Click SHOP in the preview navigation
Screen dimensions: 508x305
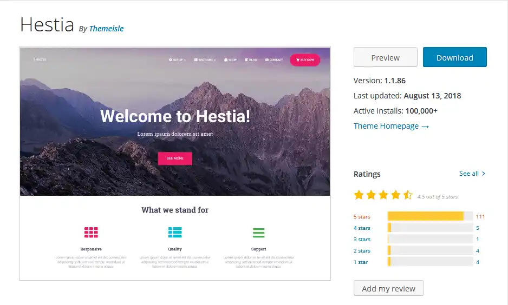[x=230, y=60]
